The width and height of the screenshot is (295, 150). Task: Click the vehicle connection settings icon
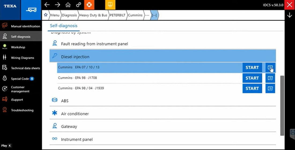(78, 5)
